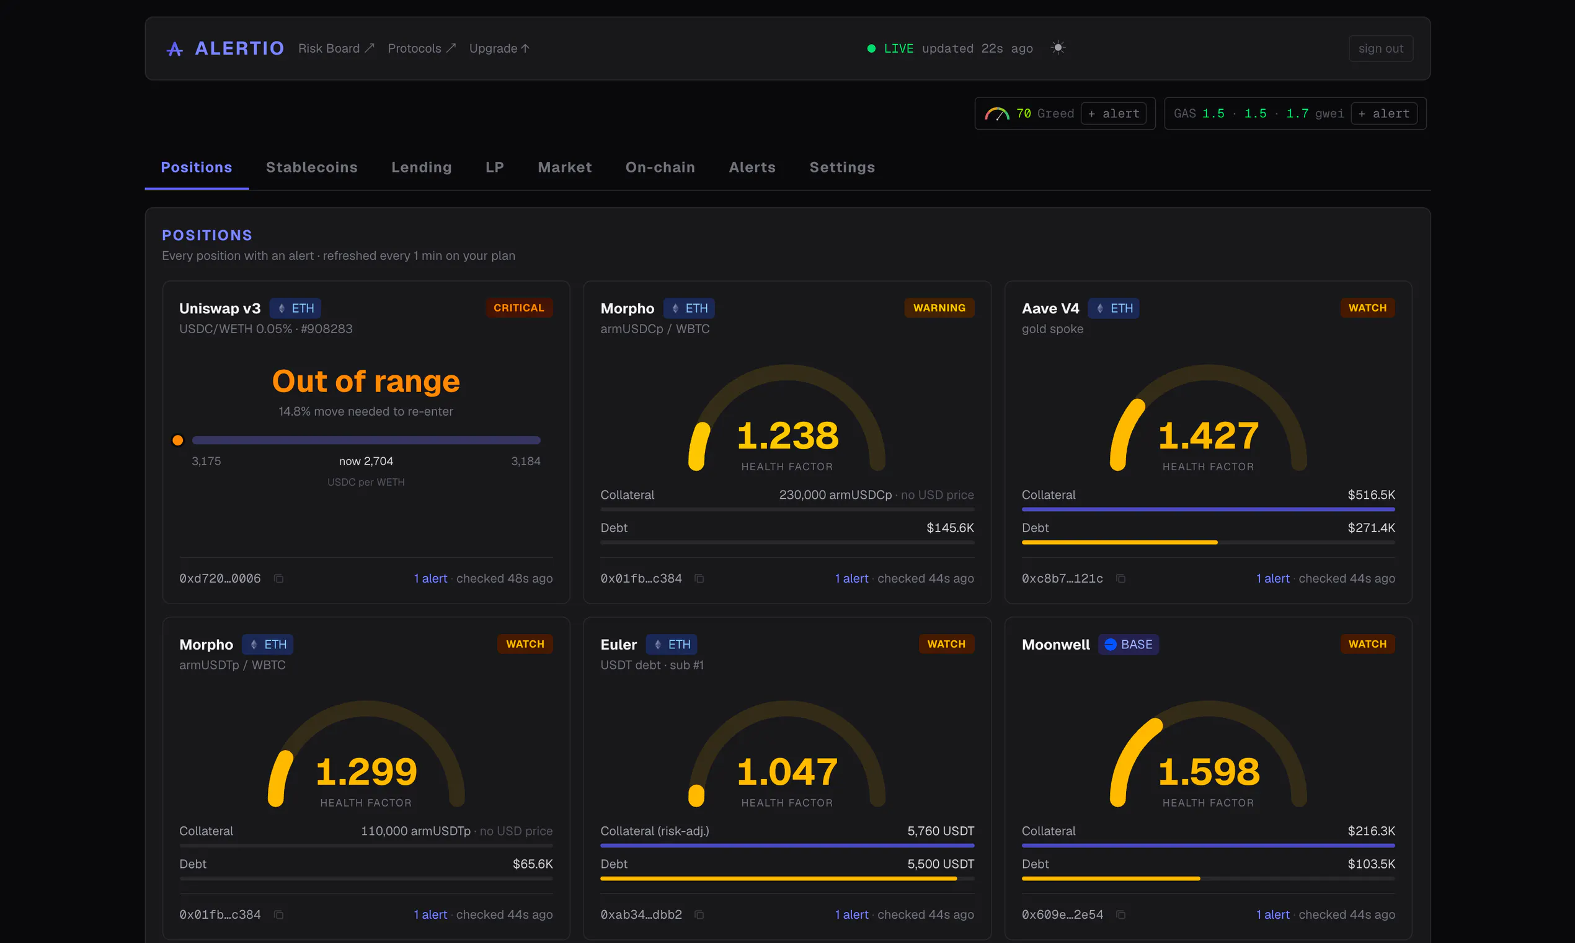This screenshot has width=1575, height=943.
Task: Click the 1.047 health factor gauge
Action: pyautogui.click(x=787, y=754)
